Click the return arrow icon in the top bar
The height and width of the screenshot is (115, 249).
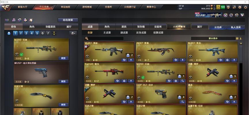pyautogui.click(x=234, y=7)
